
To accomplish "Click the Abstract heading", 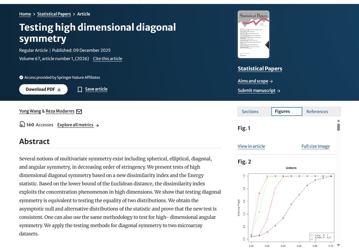I will [34, 141].
